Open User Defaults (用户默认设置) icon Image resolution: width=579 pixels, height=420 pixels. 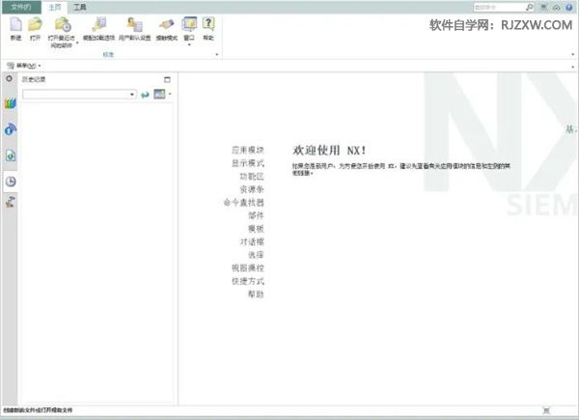pyautogui.click(x=134, y=24)
